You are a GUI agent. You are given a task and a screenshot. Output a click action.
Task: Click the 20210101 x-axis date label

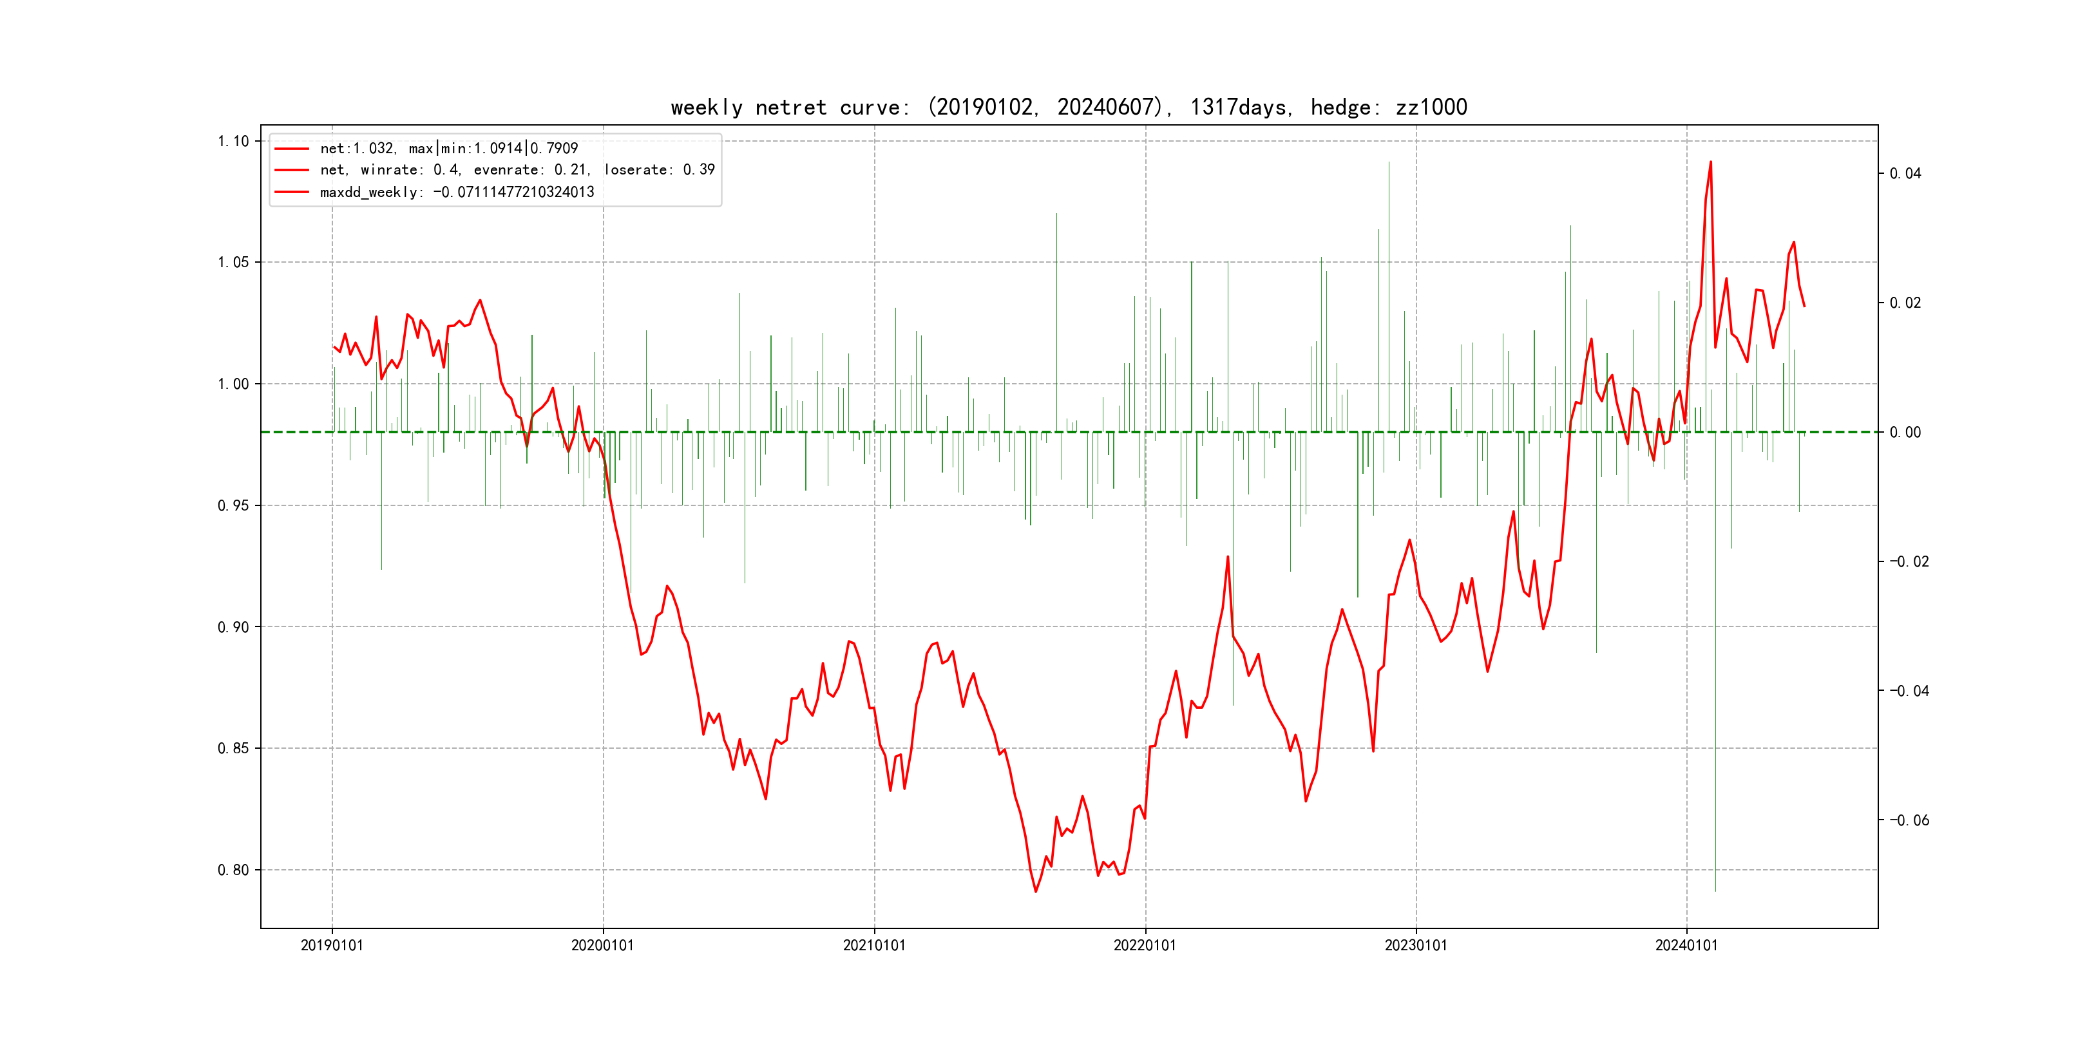tap(874, 945)
